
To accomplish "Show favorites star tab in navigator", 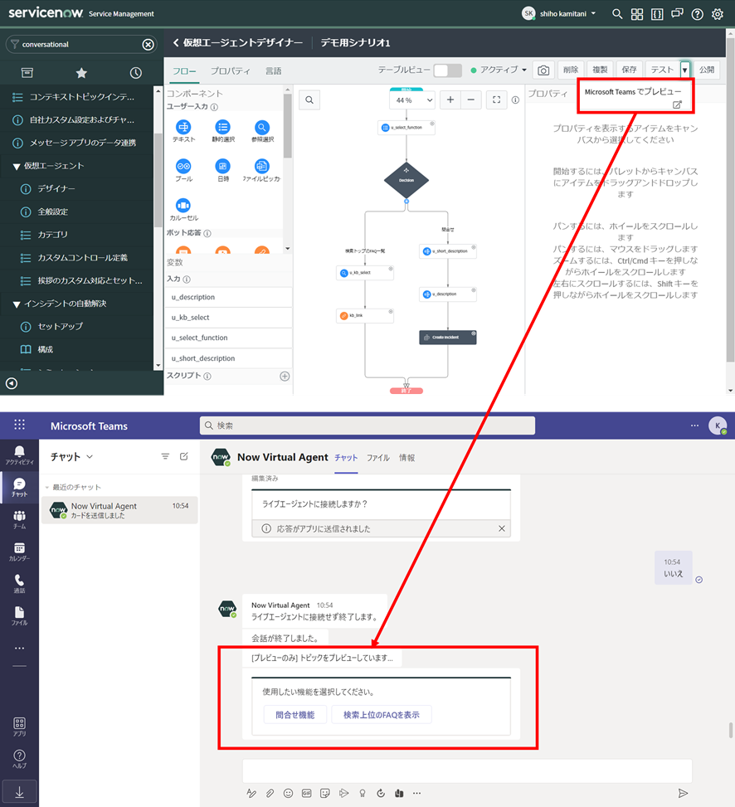I will [81, 73].
